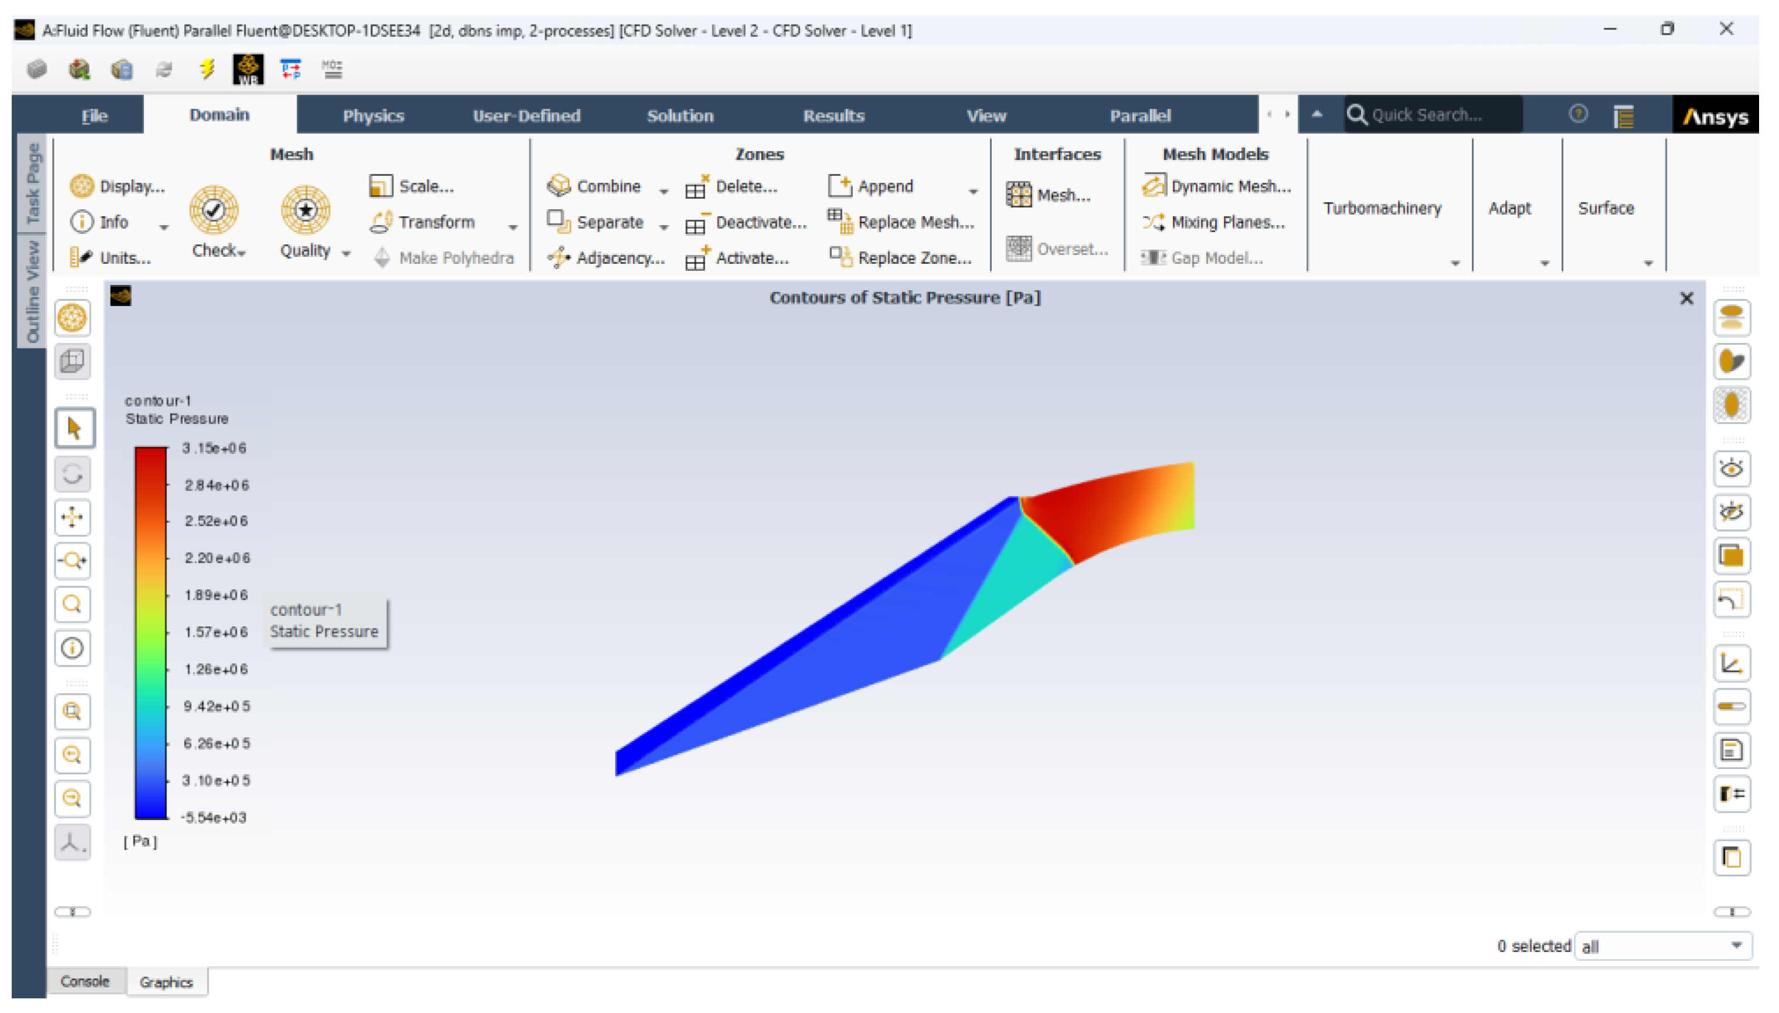
Task: Click the mesh Quality icon
Action: [x=305, y=209]
